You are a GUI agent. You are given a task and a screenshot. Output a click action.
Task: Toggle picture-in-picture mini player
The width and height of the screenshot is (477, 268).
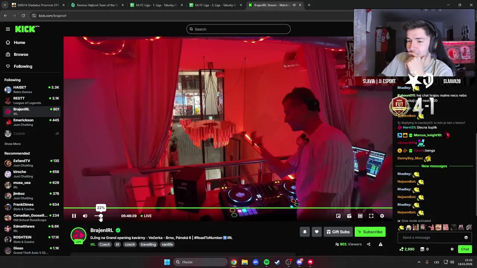[x=338, y=216]
